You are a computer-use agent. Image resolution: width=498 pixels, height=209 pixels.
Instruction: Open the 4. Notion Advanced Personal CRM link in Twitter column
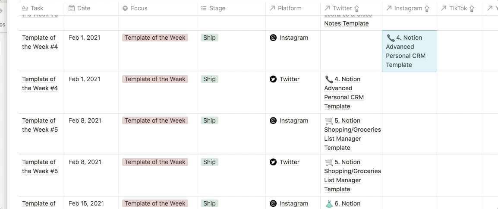(344, 93)
